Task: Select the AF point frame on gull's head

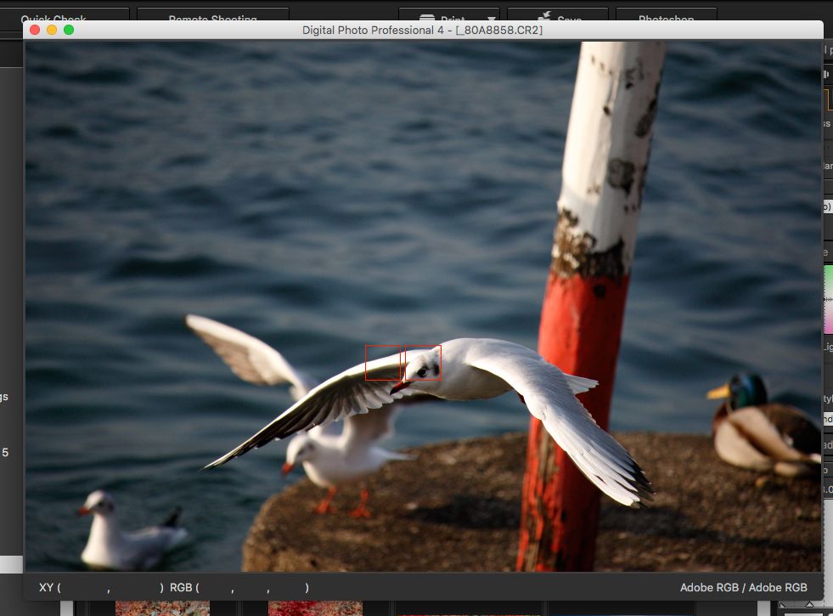Action: point(423,363)
